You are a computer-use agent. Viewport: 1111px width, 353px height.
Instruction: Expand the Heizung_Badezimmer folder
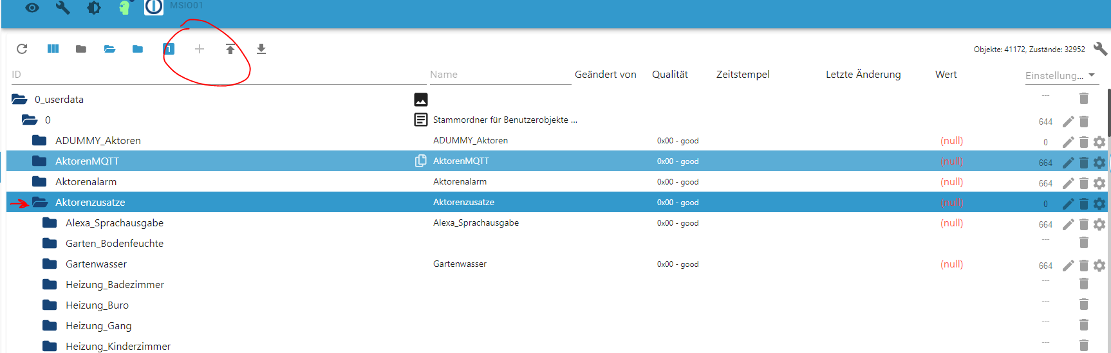(50, 284)
